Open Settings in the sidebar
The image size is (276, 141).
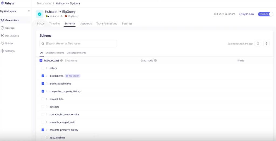click(8, 51)
